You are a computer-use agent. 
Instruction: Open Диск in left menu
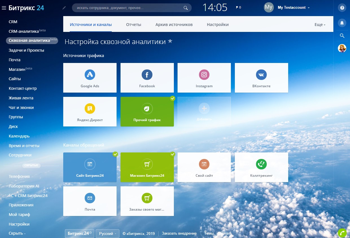pyautogui.click(x=13, y=126)
